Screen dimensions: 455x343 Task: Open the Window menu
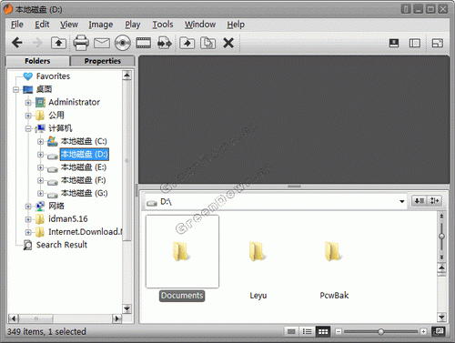coord(200,25)
